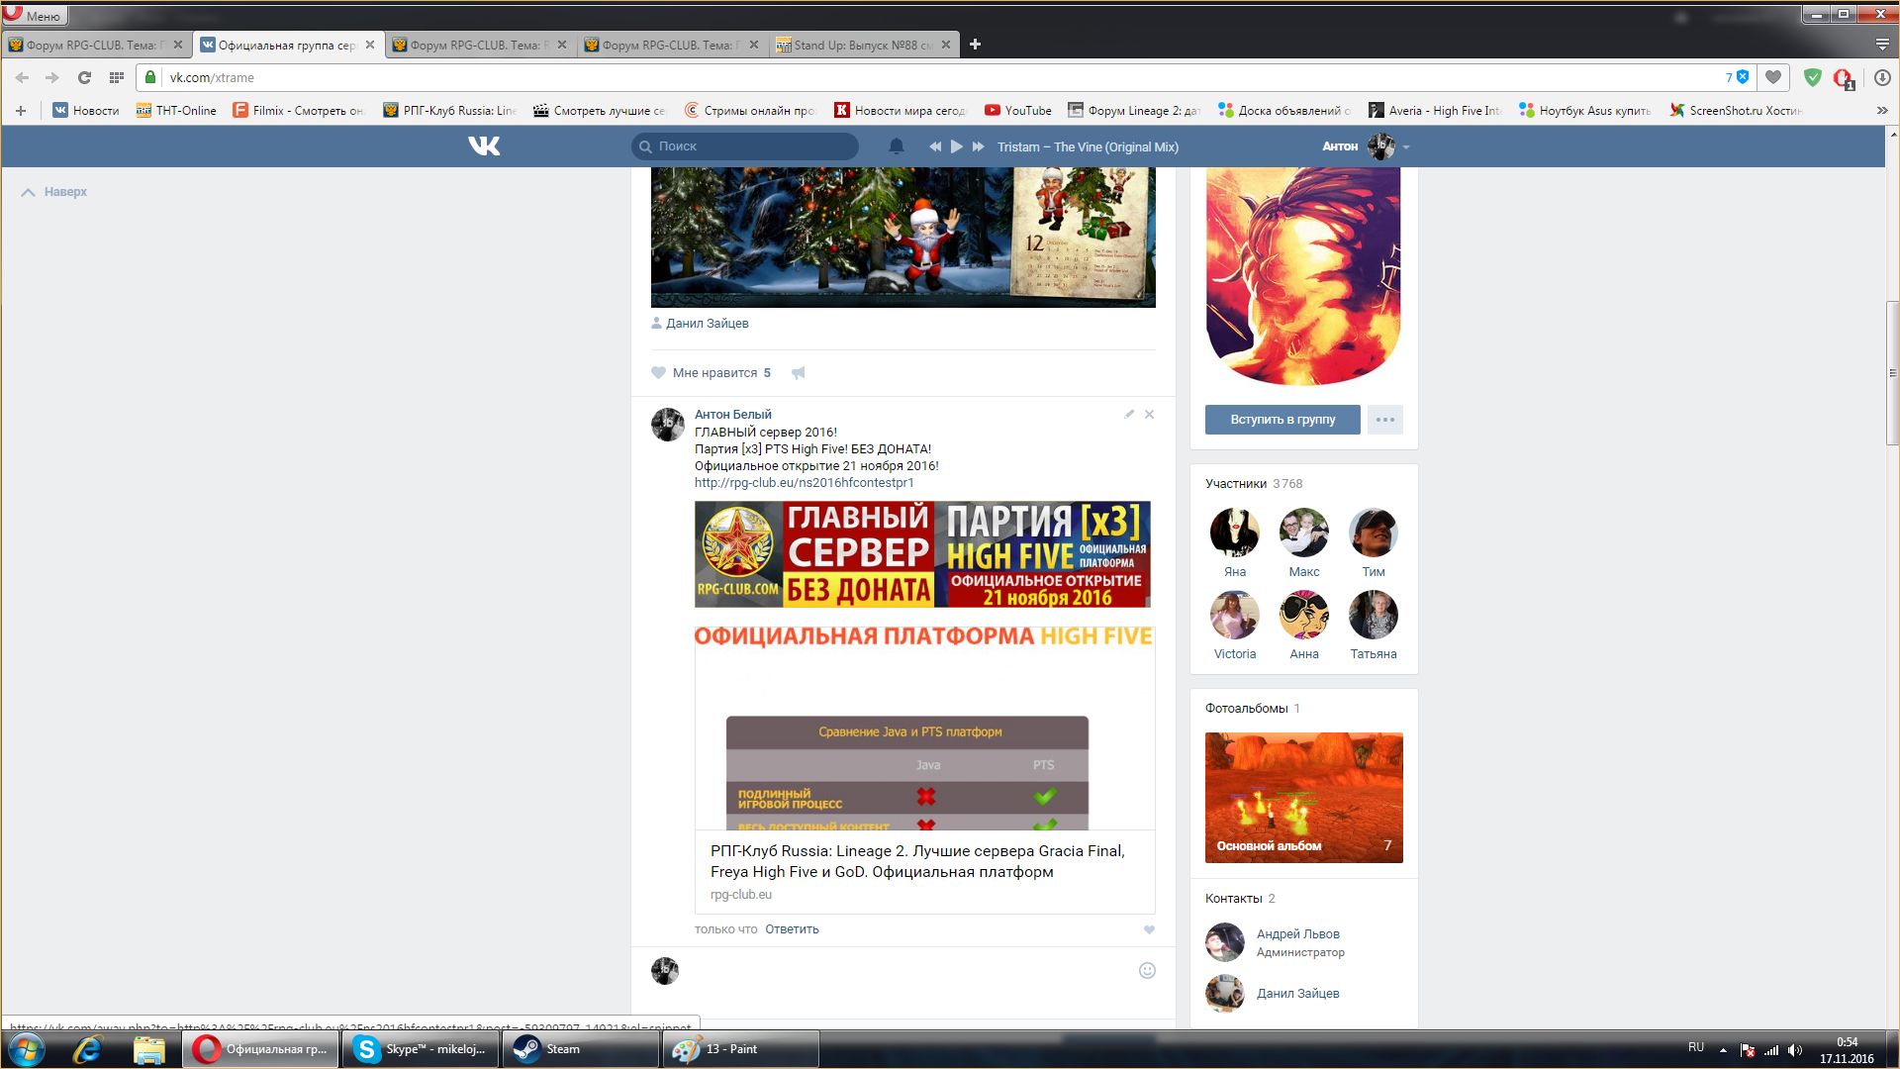Open Антон Белый author name link

(732, 414)
